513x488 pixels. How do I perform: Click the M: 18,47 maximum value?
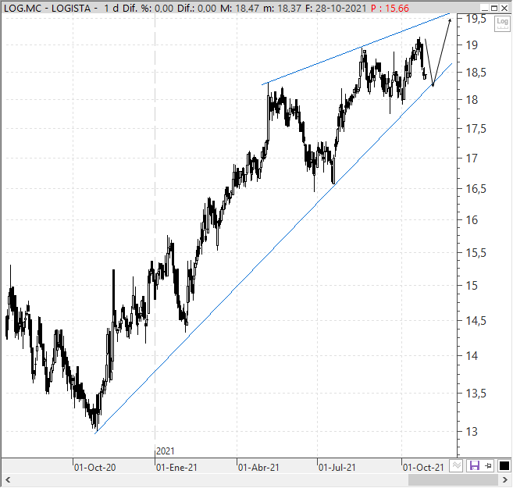(x=240, y=8)
